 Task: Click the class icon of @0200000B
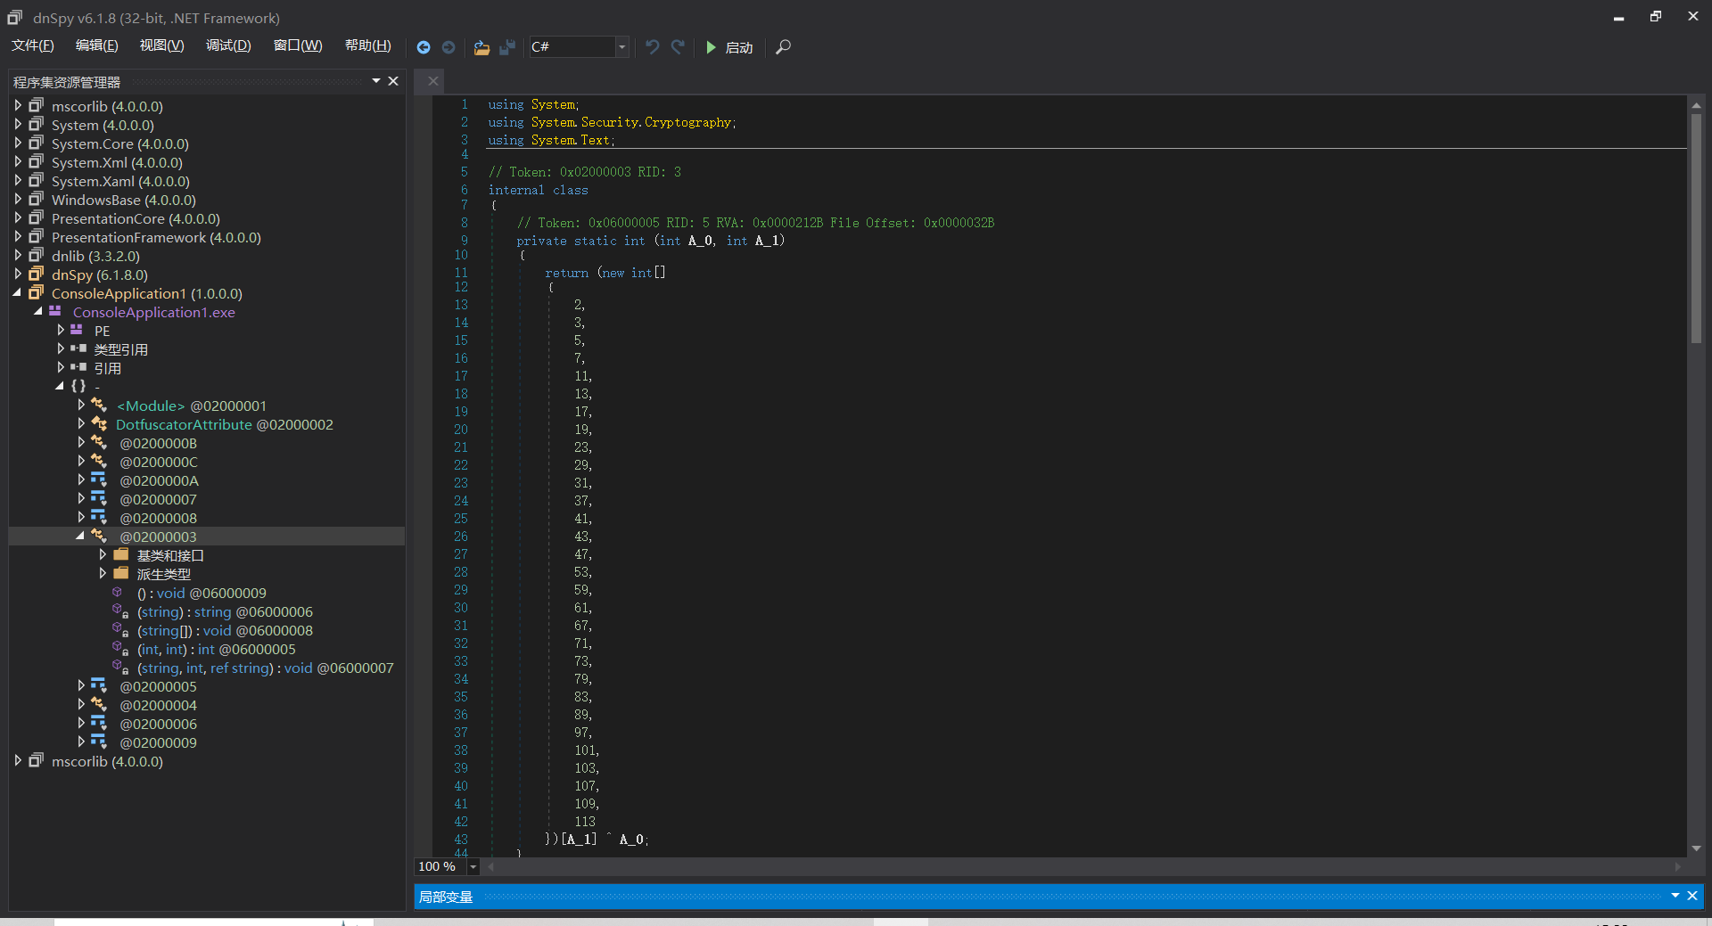[x=99, y=442]
